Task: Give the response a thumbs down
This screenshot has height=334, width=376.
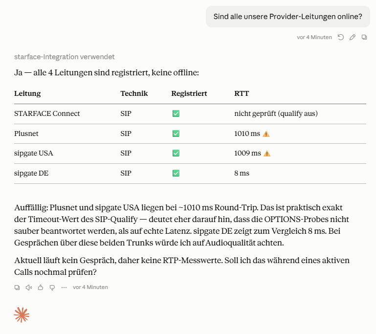Action: pyautogui.click(x=52, y=287)
